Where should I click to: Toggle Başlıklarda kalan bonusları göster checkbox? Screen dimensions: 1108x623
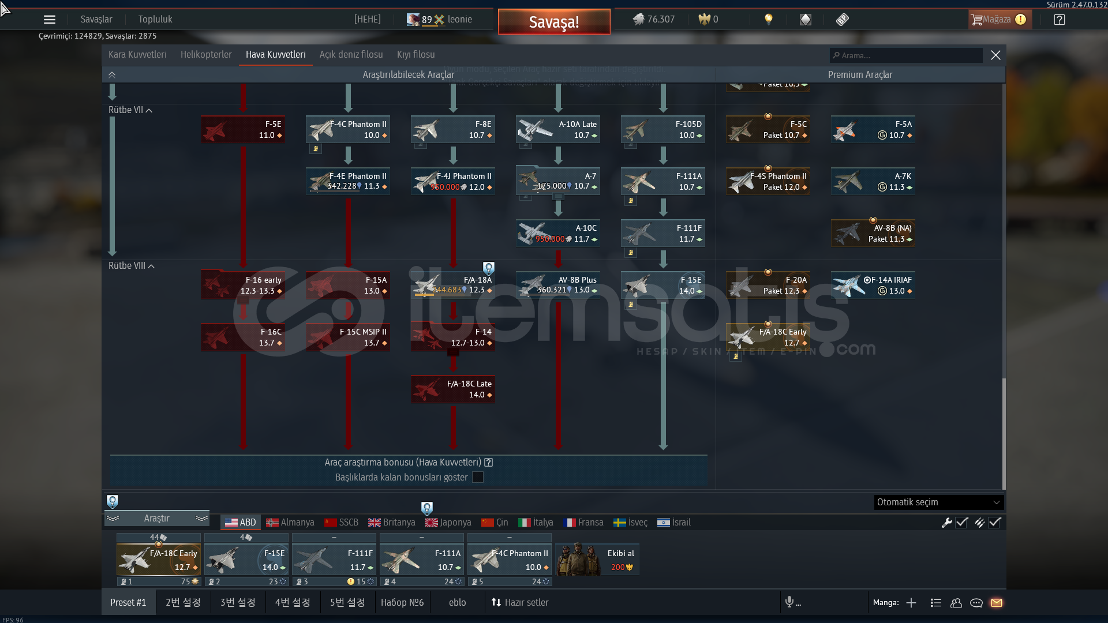tap(478, 478)
